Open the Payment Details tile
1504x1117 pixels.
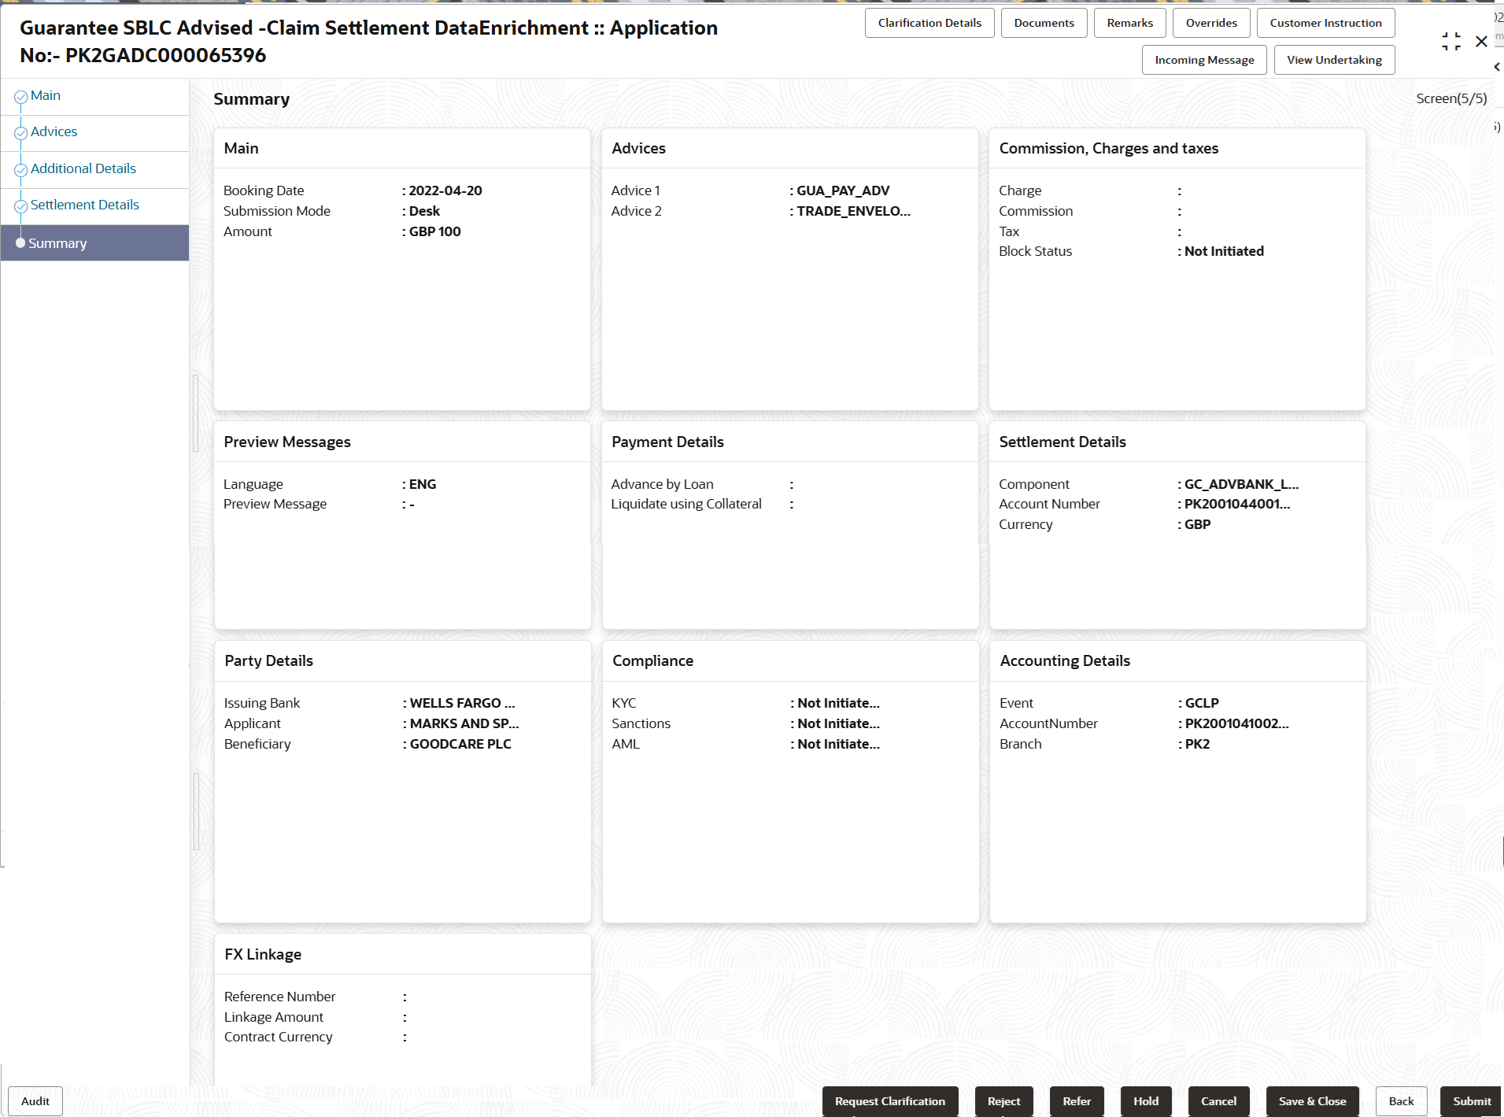[x=790, y=525]
